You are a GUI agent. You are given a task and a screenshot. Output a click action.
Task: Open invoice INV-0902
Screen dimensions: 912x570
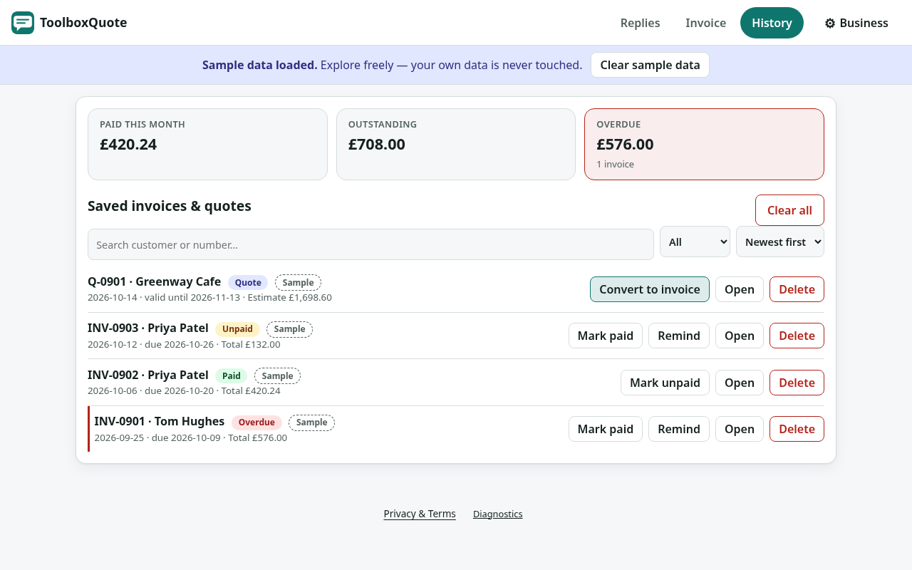740,383
